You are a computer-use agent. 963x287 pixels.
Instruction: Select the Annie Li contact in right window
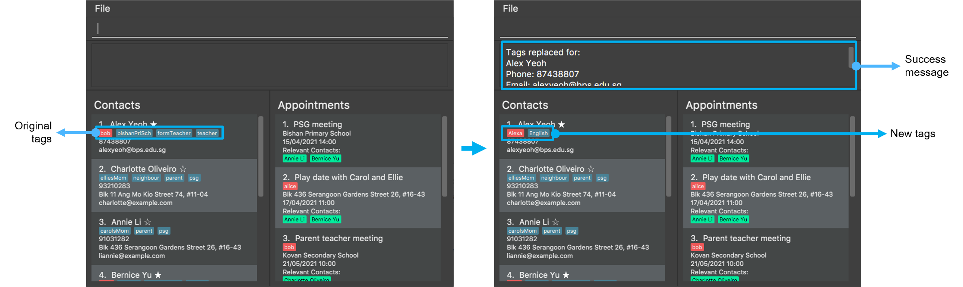click(x=582, y=238)
